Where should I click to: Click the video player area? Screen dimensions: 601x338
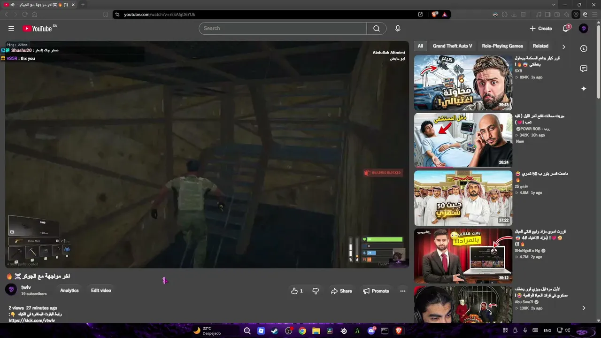(207, 154)
